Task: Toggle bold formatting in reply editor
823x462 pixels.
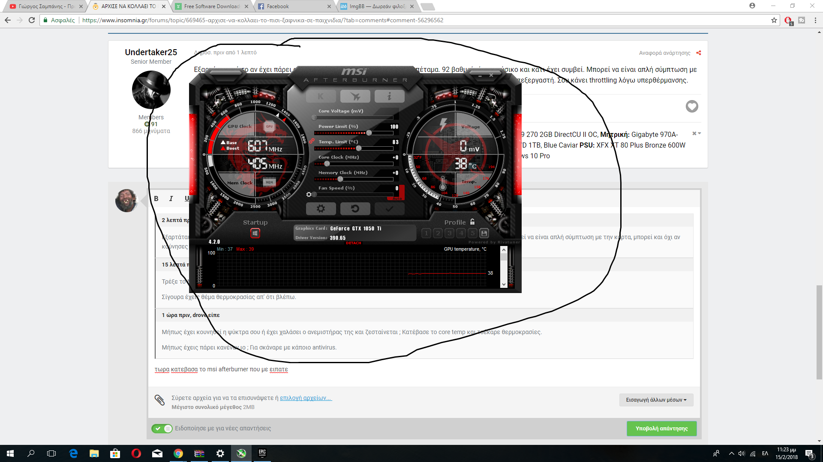Action: (156, 198)
